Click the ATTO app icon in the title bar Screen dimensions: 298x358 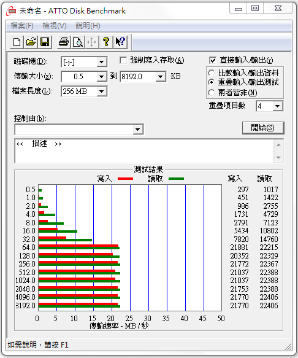(11, 11)
